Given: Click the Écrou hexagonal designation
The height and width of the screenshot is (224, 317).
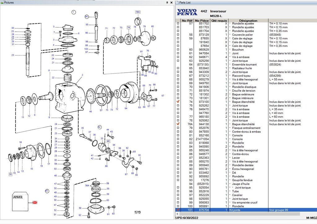Looking at the screenshot, I should coord(243,169).
